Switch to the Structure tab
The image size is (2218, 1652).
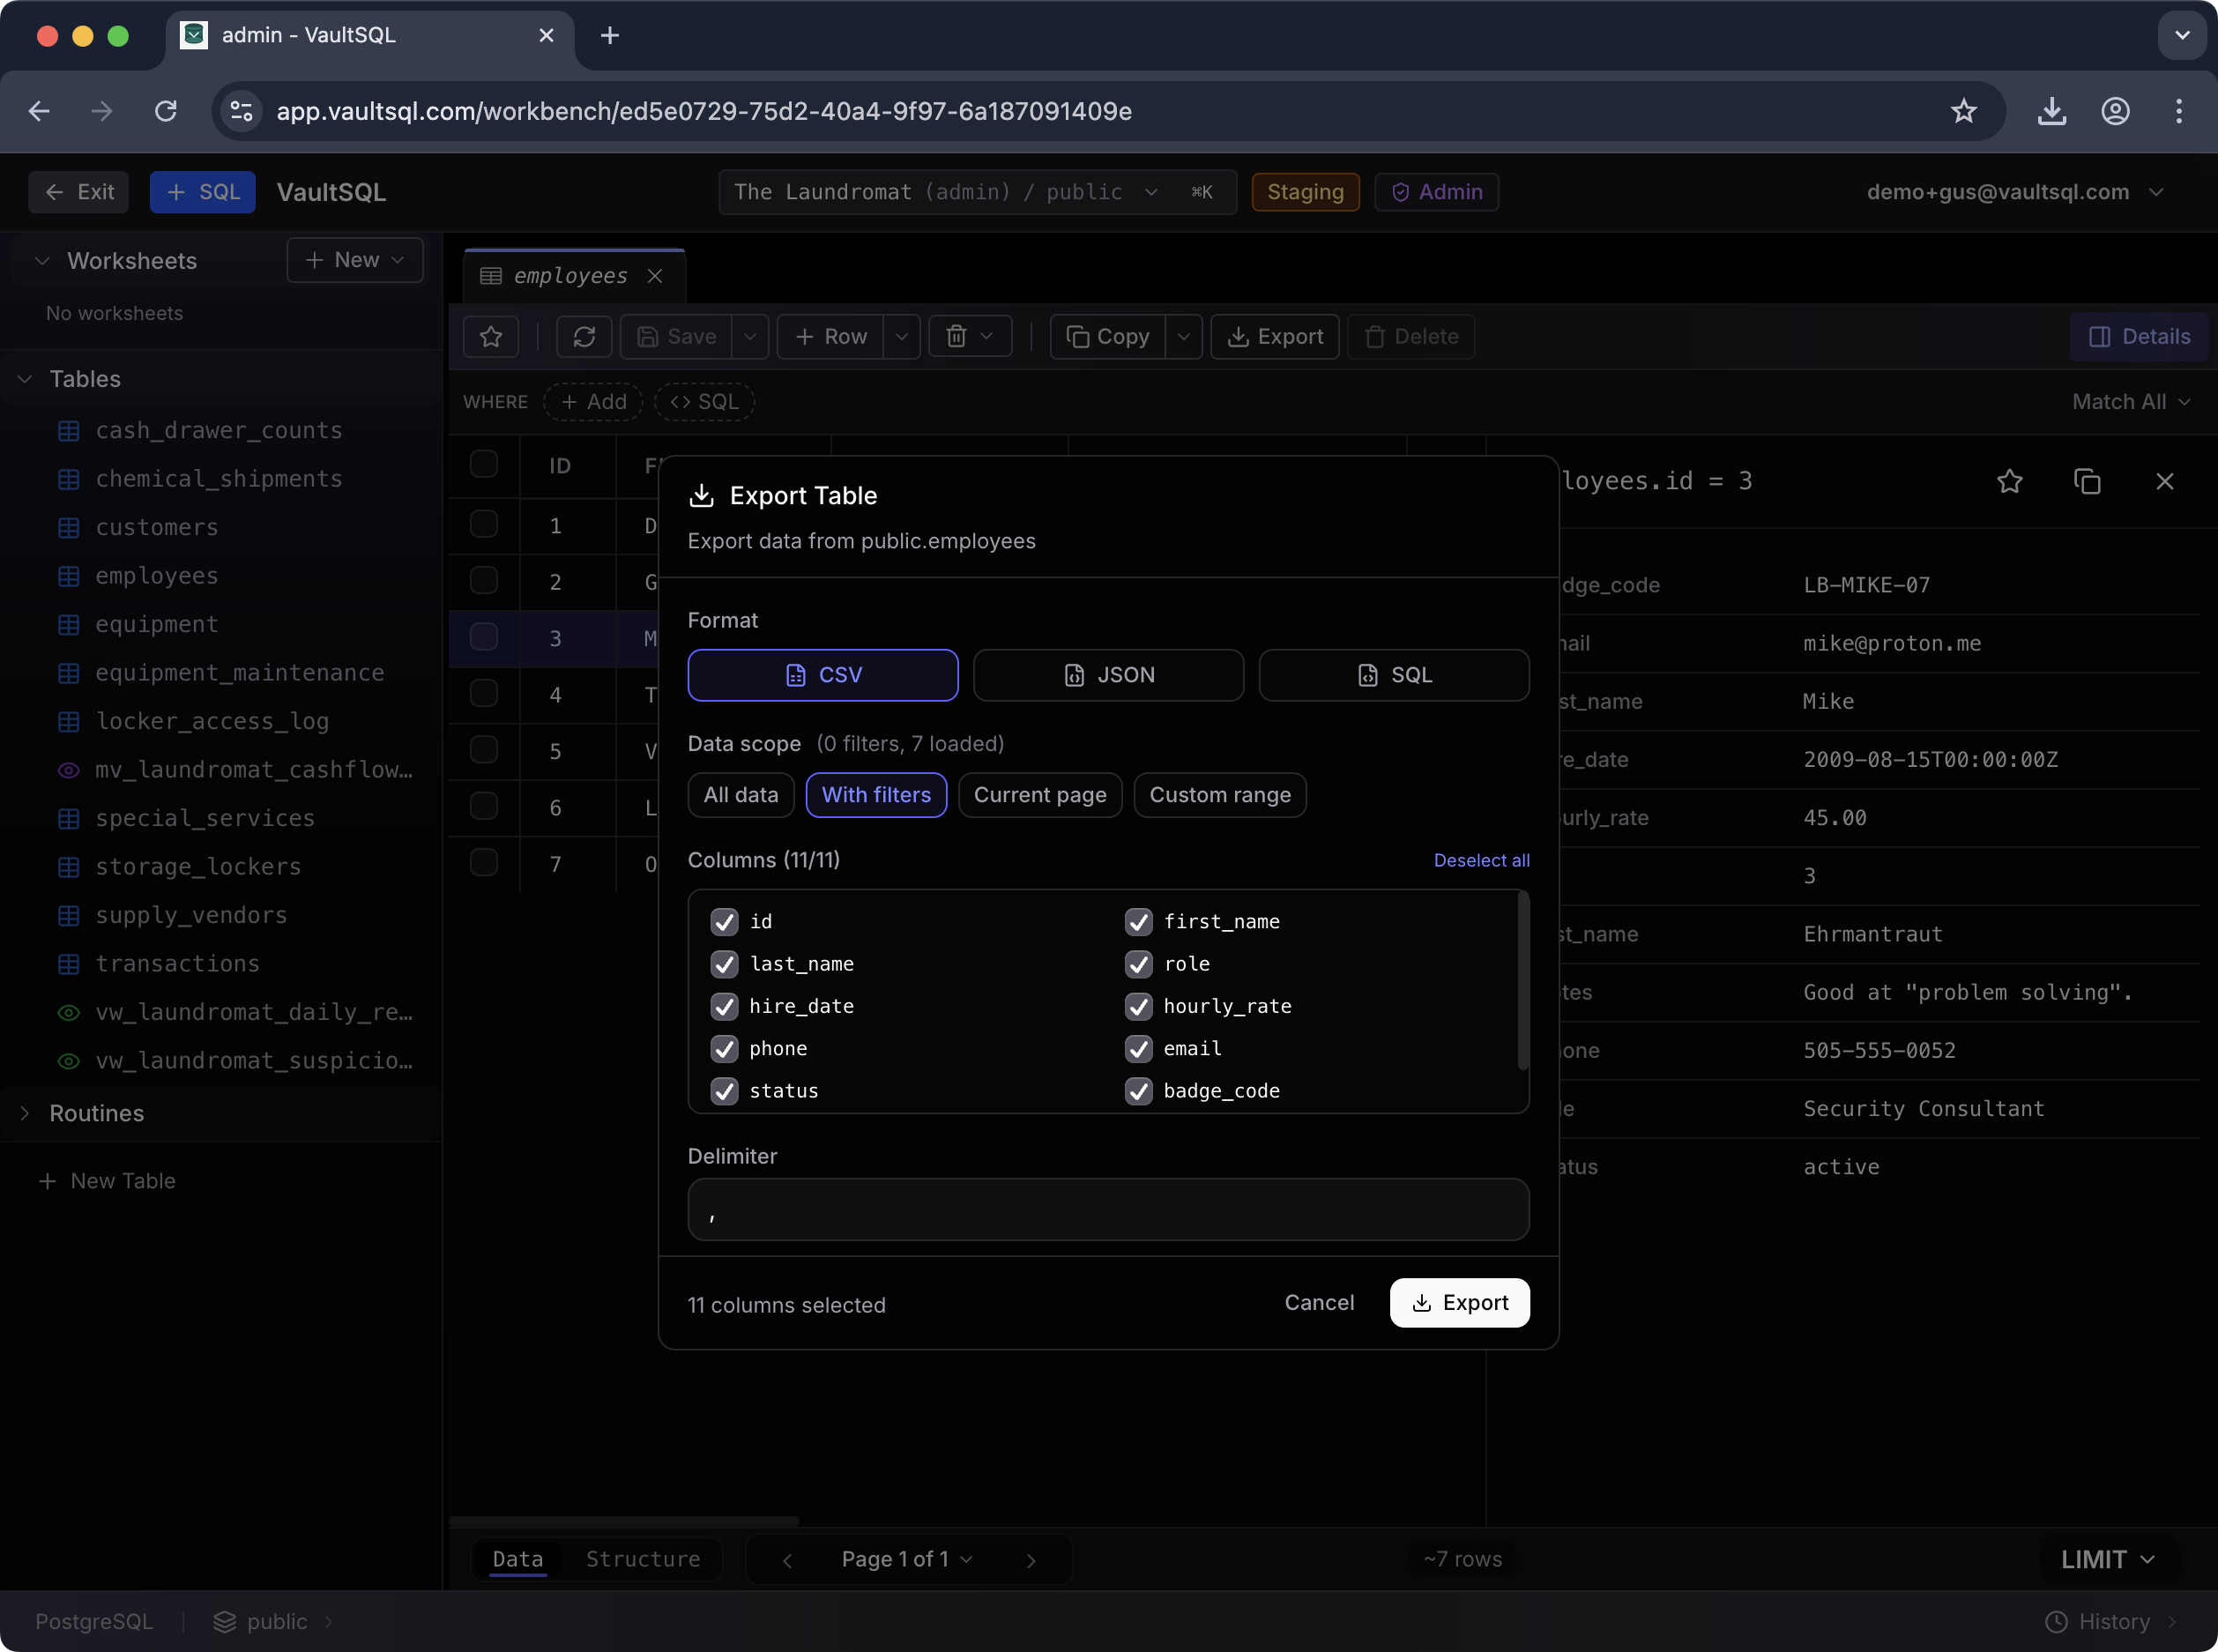pos(643,1560)
